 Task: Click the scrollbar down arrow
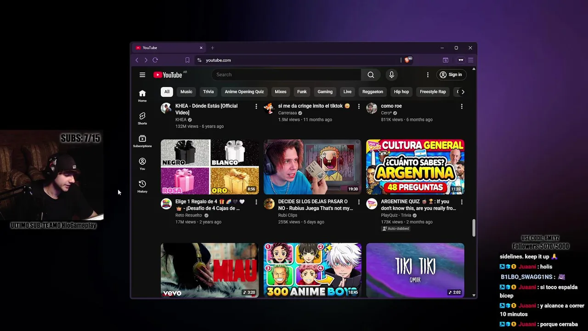474,295
